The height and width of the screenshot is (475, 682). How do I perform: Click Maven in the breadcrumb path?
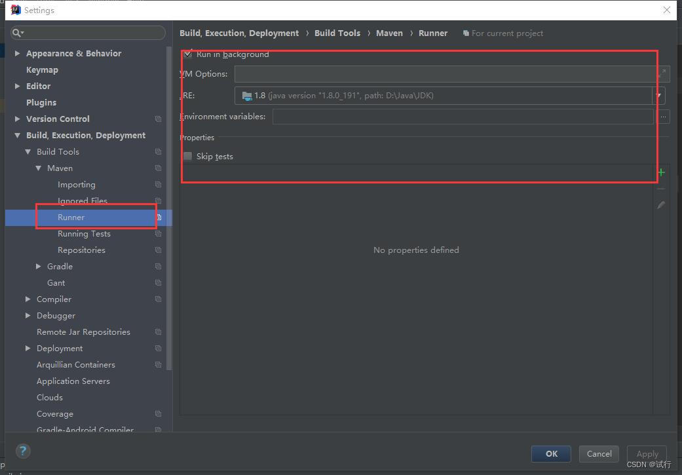click(x=389, y=33)
